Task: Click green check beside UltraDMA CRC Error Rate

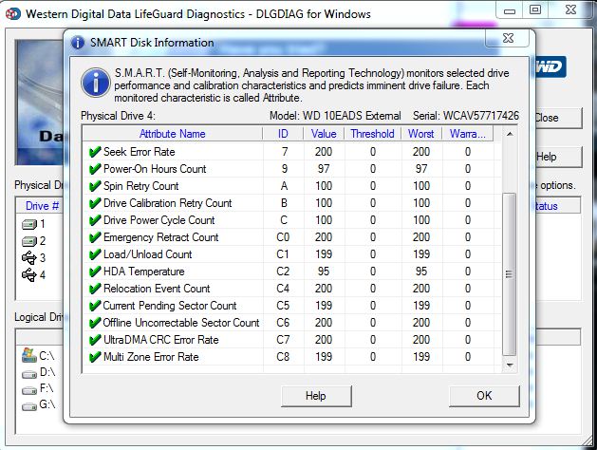Action: tap(94, 340)
